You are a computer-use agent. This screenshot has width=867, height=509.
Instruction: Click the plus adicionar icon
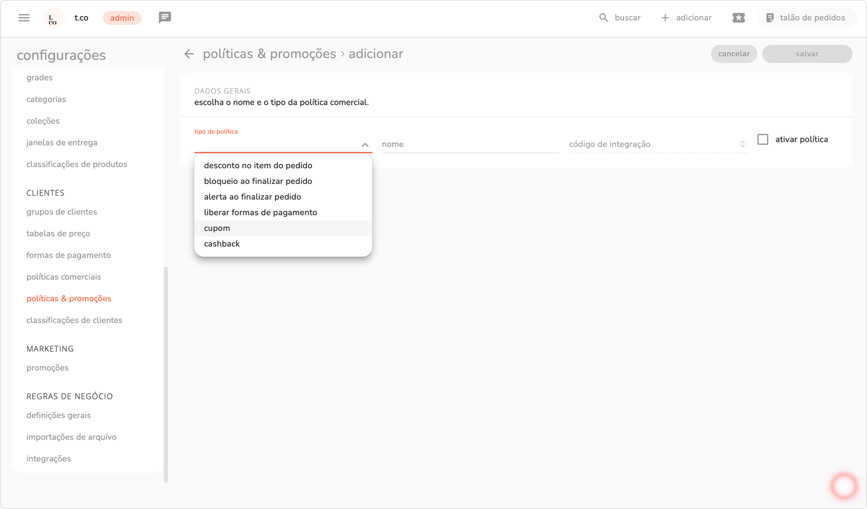pos(665,18)
